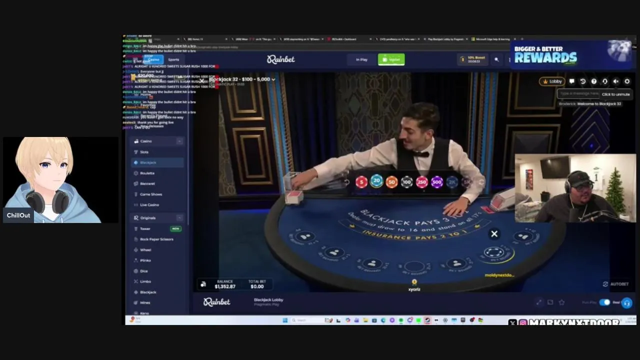Select the 50 chip
640x360 pixels.
pos(391,182)
